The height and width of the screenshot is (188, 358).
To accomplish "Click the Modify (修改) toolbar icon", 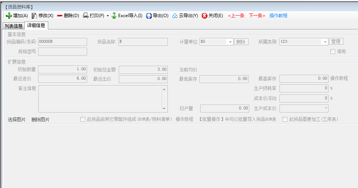I will (x=34, y=16).
